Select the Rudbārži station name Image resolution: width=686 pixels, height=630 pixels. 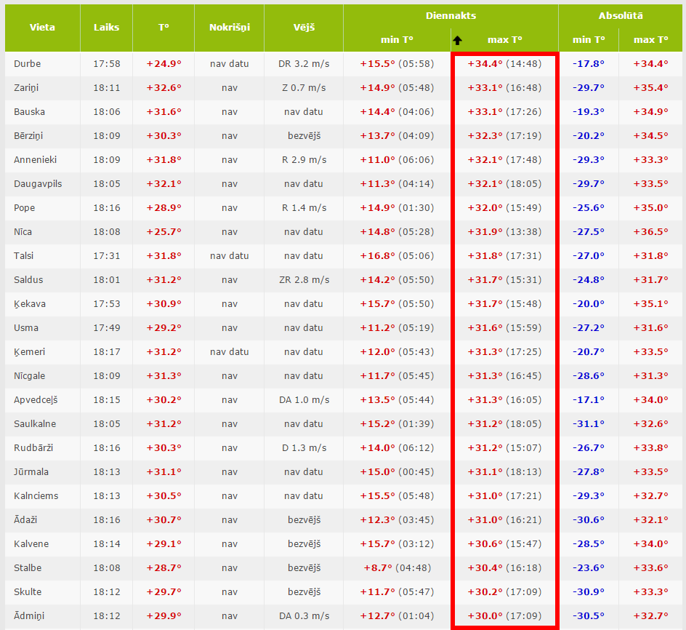pos(33,447)
